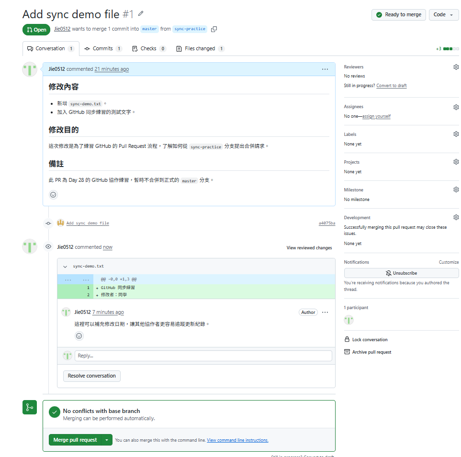Open Assignees gear settings

click(x=456, y=107)
